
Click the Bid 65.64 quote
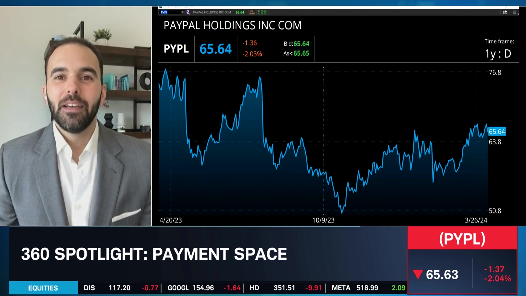click(x=296, y=44)
